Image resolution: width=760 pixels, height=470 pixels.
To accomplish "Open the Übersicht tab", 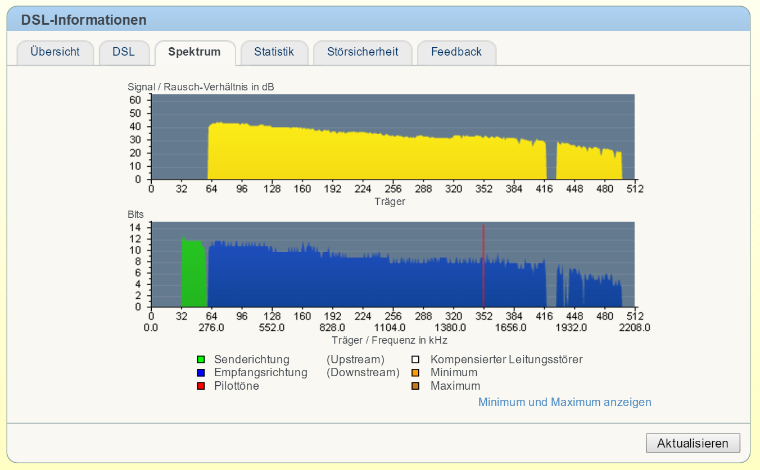I will pos(55,52).
